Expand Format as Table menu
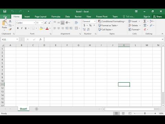Screen dimensions: 165x124 point(108,25)
